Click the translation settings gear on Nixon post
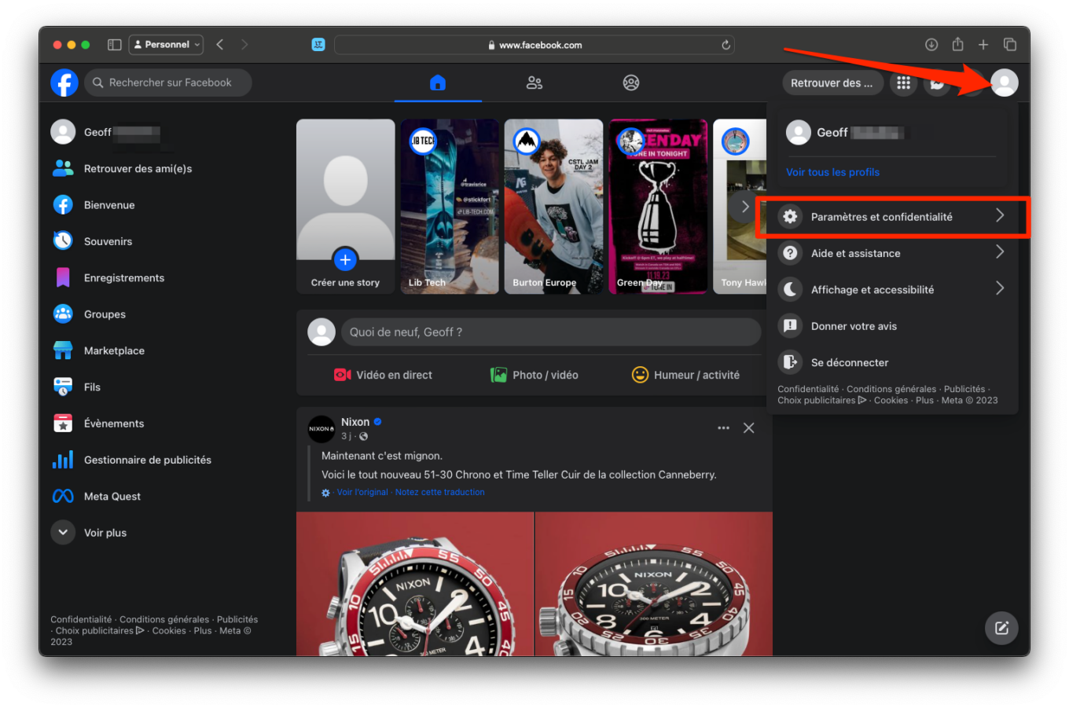The image size is (1069, 708). point(325,493)
